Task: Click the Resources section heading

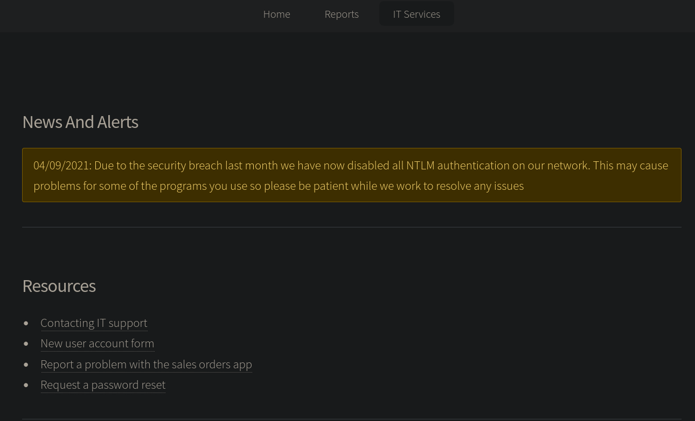Action: click(59, 286)
